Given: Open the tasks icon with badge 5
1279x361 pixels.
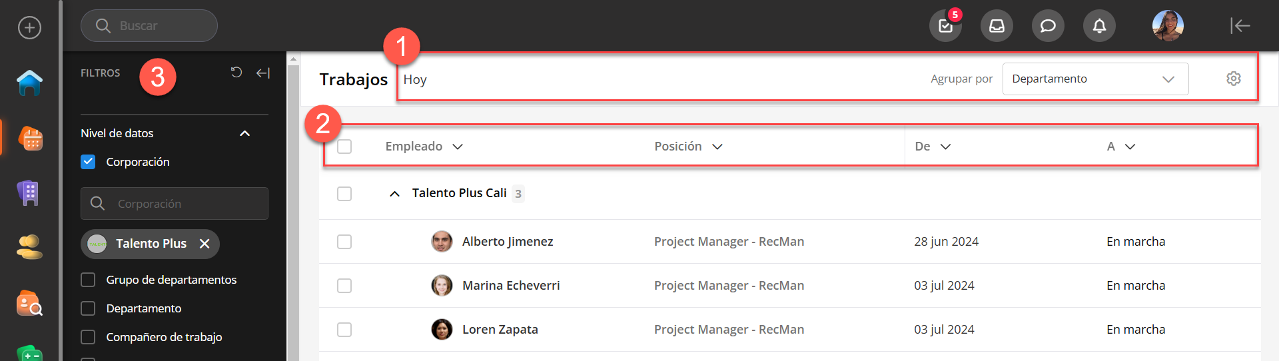Looking at the screenshot, I should (945, 26).
